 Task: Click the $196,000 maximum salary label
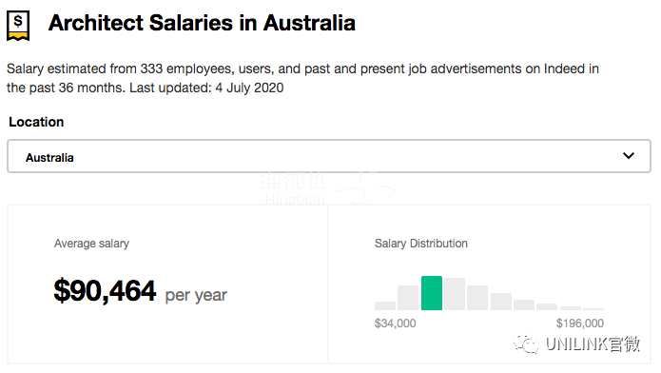click(579, 324)
